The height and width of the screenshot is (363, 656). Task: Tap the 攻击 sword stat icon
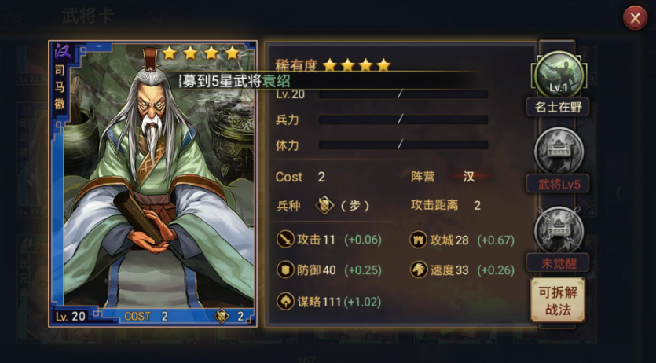[285, 240]
